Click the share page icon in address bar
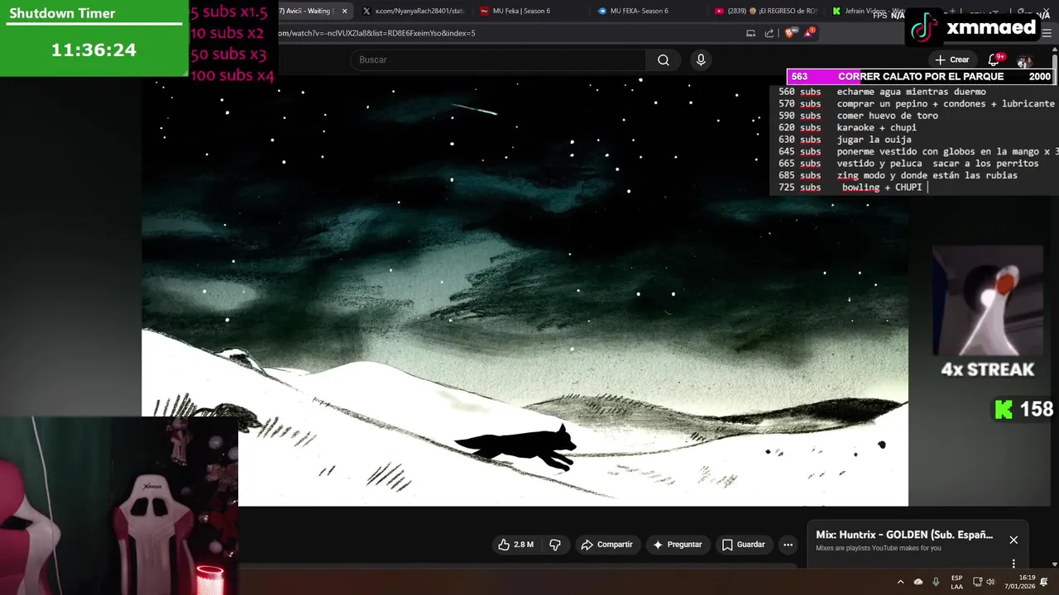This screenshot has width=1059, height=595. tap(769, 33)
